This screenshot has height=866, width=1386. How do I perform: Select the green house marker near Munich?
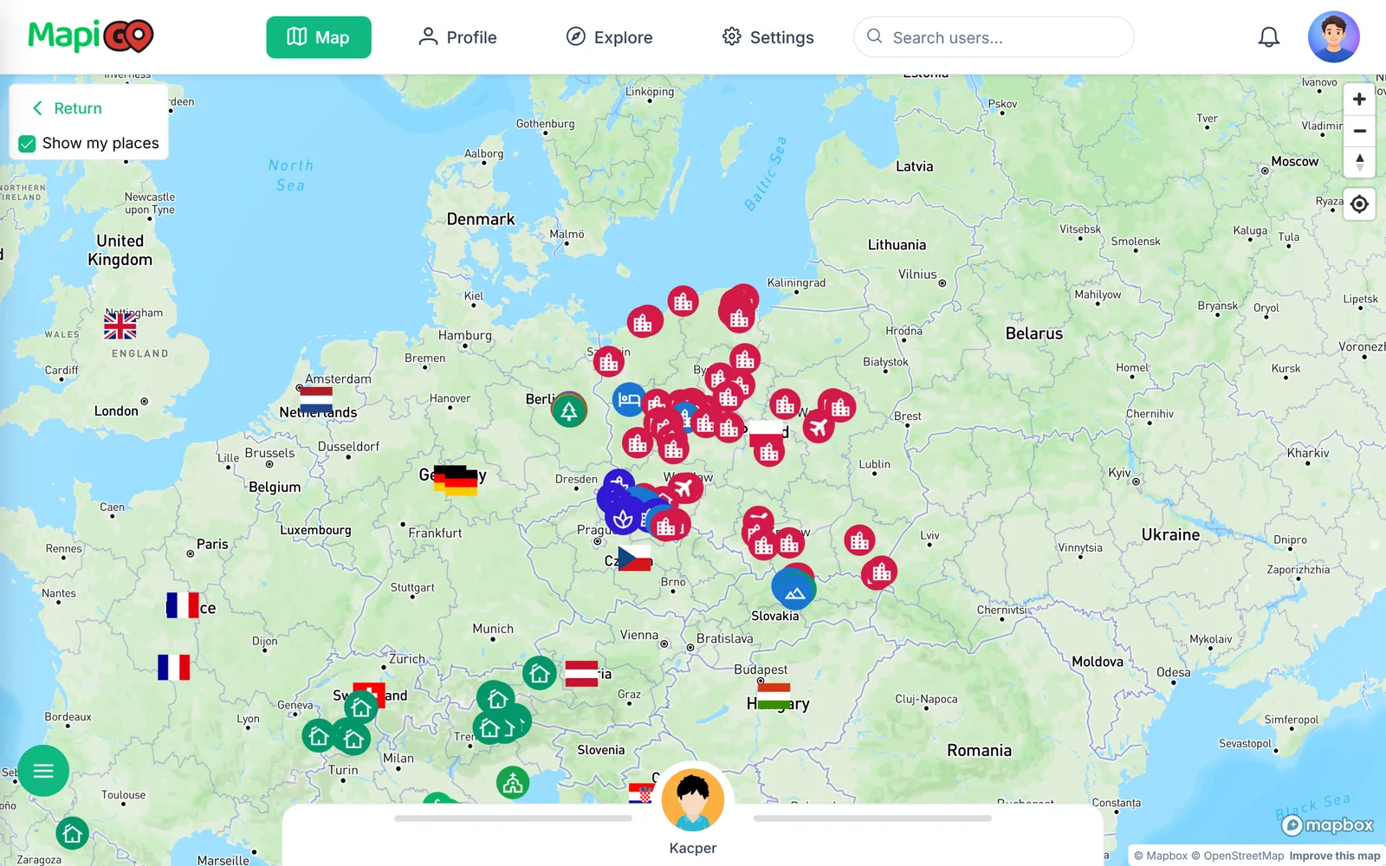pos(539,673)
